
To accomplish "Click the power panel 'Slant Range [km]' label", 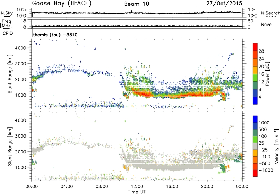I will point(10,74).
